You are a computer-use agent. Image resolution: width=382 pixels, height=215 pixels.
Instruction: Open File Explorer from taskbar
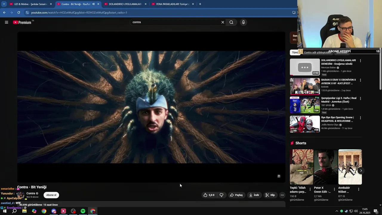(24, 211)
